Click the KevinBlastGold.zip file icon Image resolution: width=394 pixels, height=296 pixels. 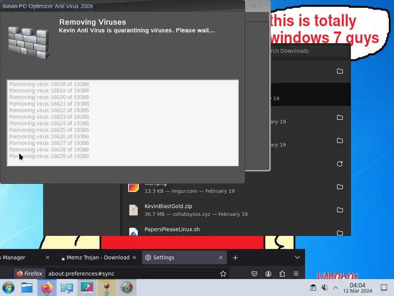tap(134, 210)
